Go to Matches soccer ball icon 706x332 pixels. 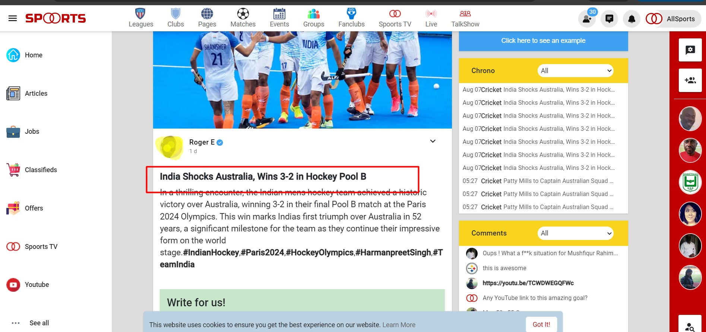click(x=243, y=14)
